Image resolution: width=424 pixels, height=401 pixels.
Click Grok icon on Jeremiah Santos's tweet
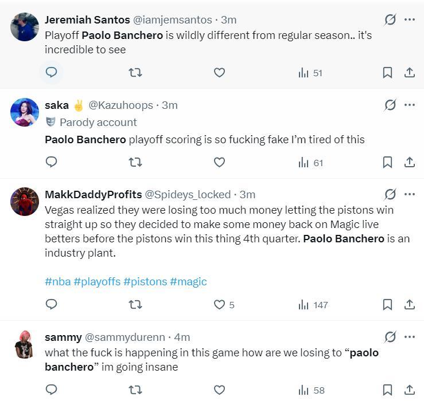pos(390,19)
